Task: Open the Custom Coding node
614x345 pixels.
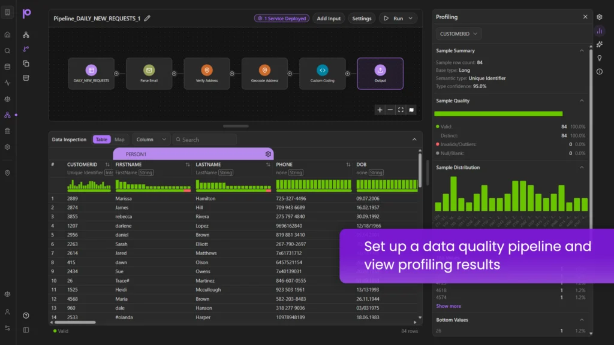Action: [322, 74]
